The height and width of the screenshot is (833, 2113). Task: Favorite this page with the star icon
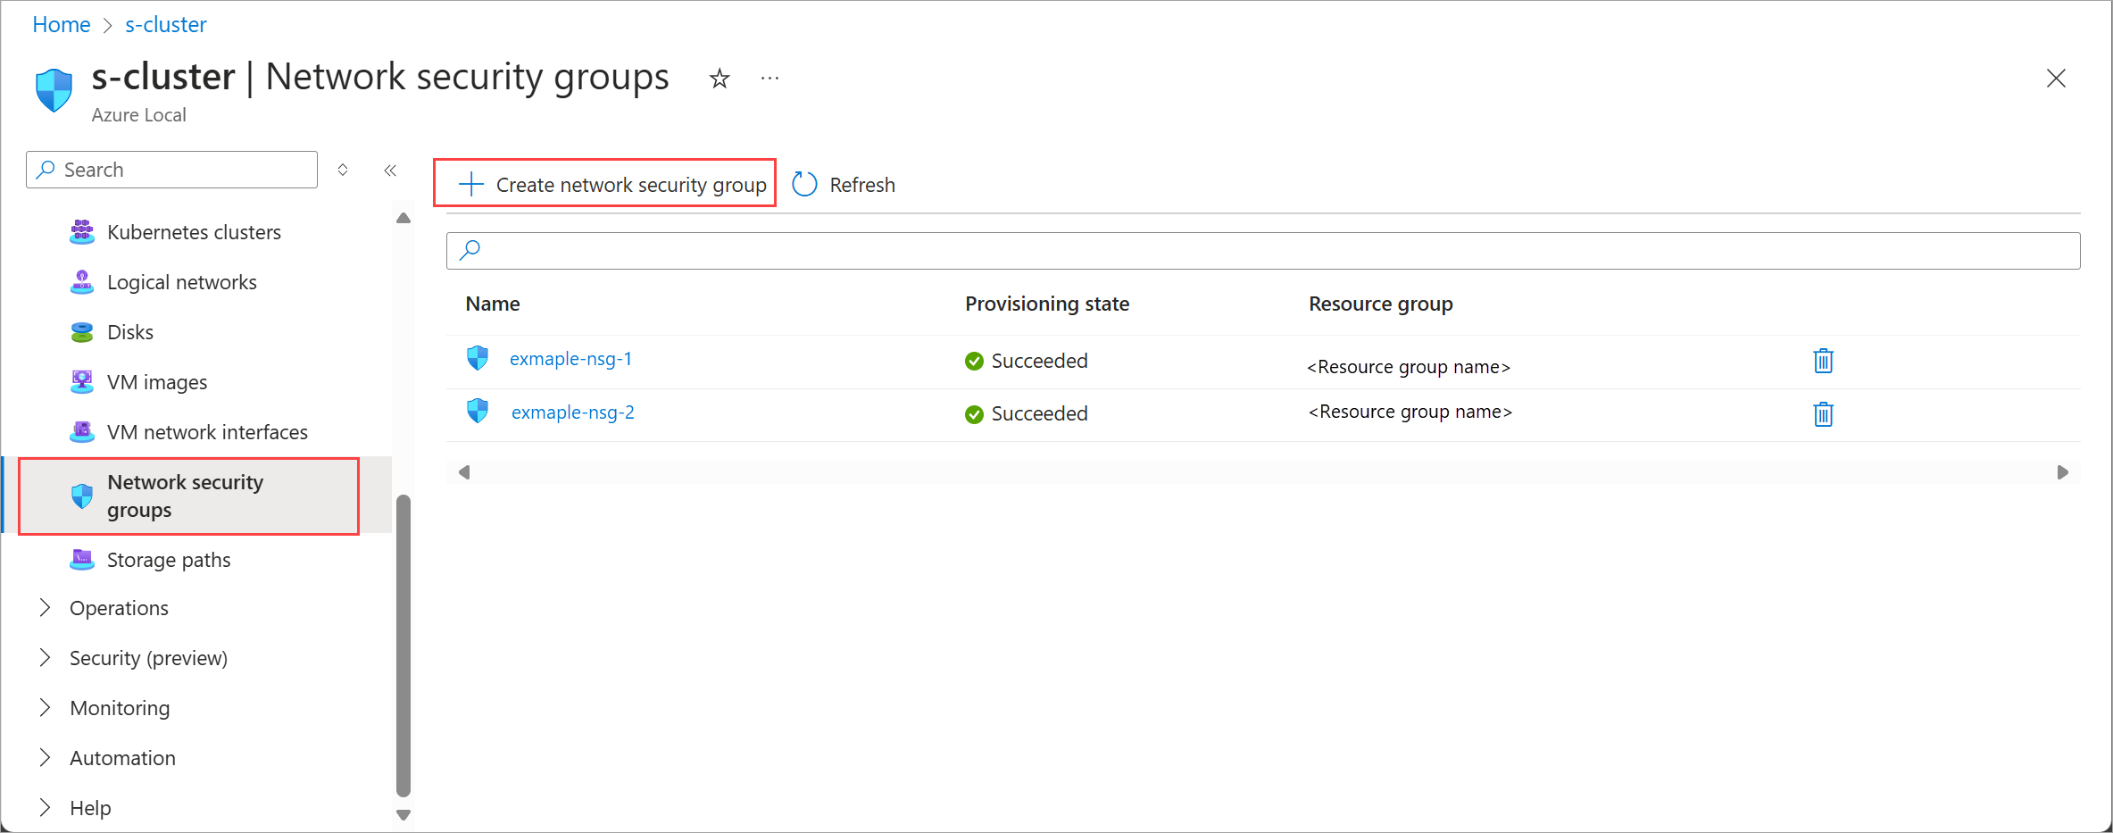click(x=720, y=79)
